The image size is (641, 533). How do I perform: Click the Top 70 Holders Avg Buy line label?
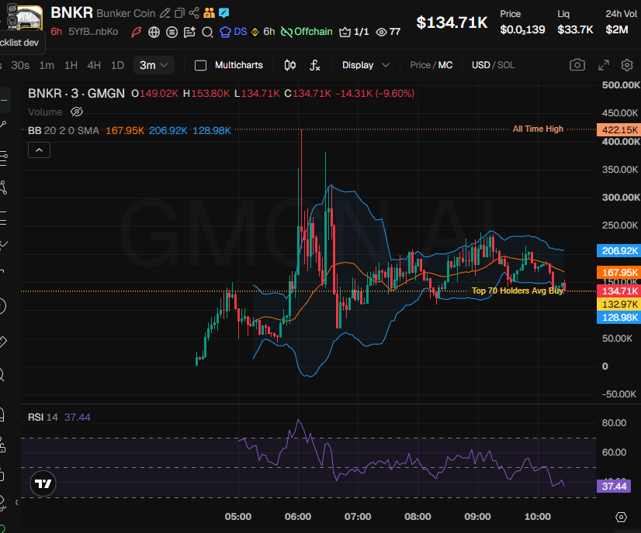(x=518, y=291)
